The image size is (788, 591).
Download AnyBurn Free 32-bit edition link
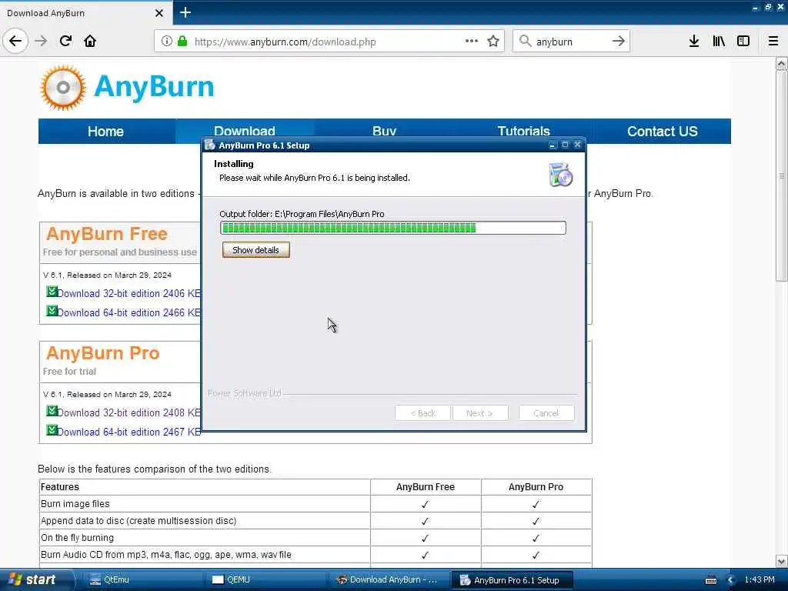tap(129, 293)
